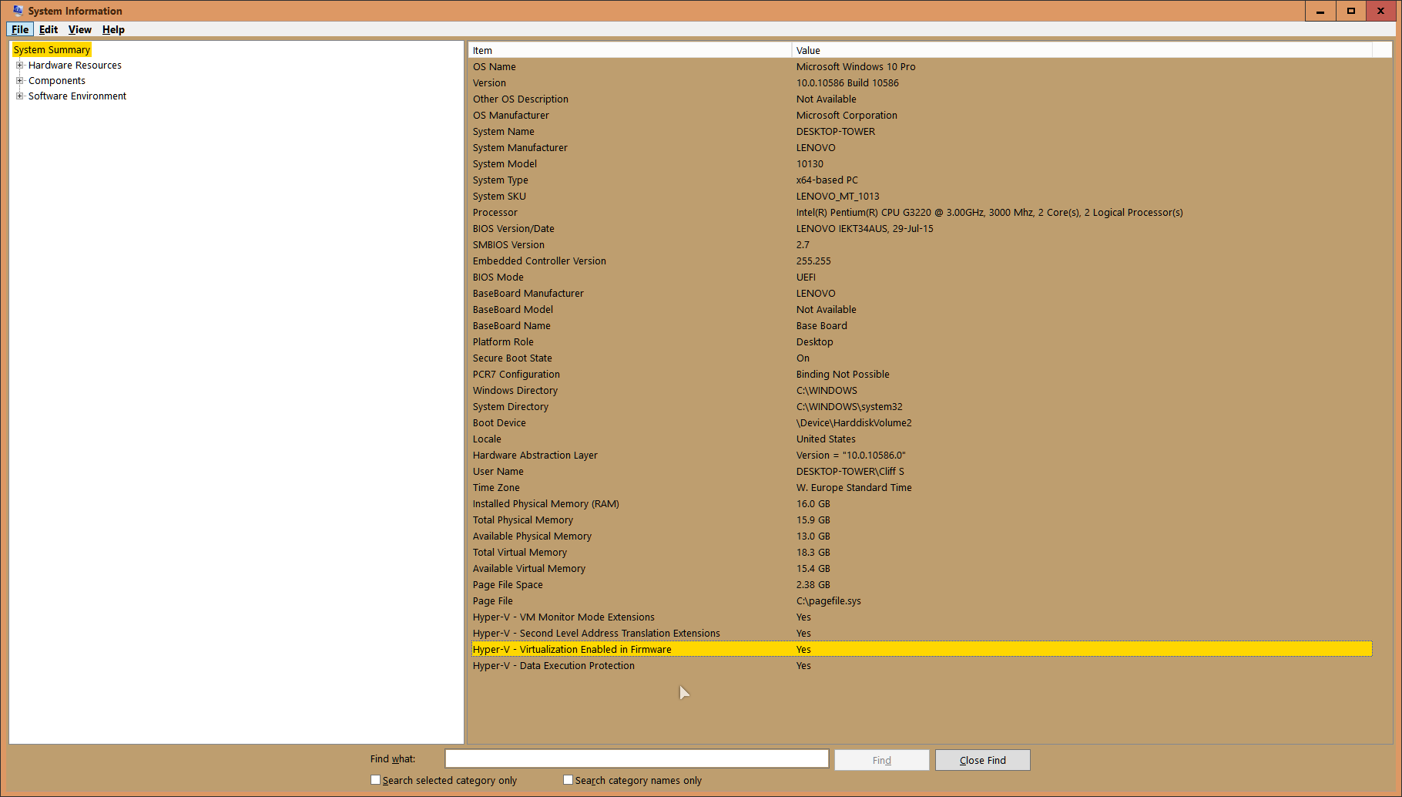Viewport: 1402px width, 797px height.
Task: Select the Hardware Abstraction Layer row
Action: pyautogui.click(x=921, y=455)
